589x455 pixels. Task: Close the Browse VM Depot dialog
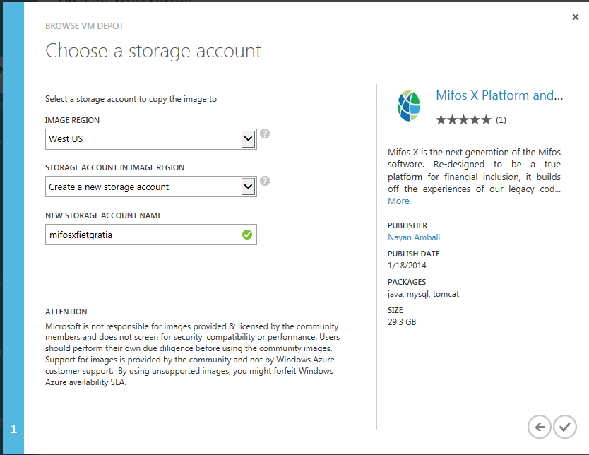click(576, 17)
